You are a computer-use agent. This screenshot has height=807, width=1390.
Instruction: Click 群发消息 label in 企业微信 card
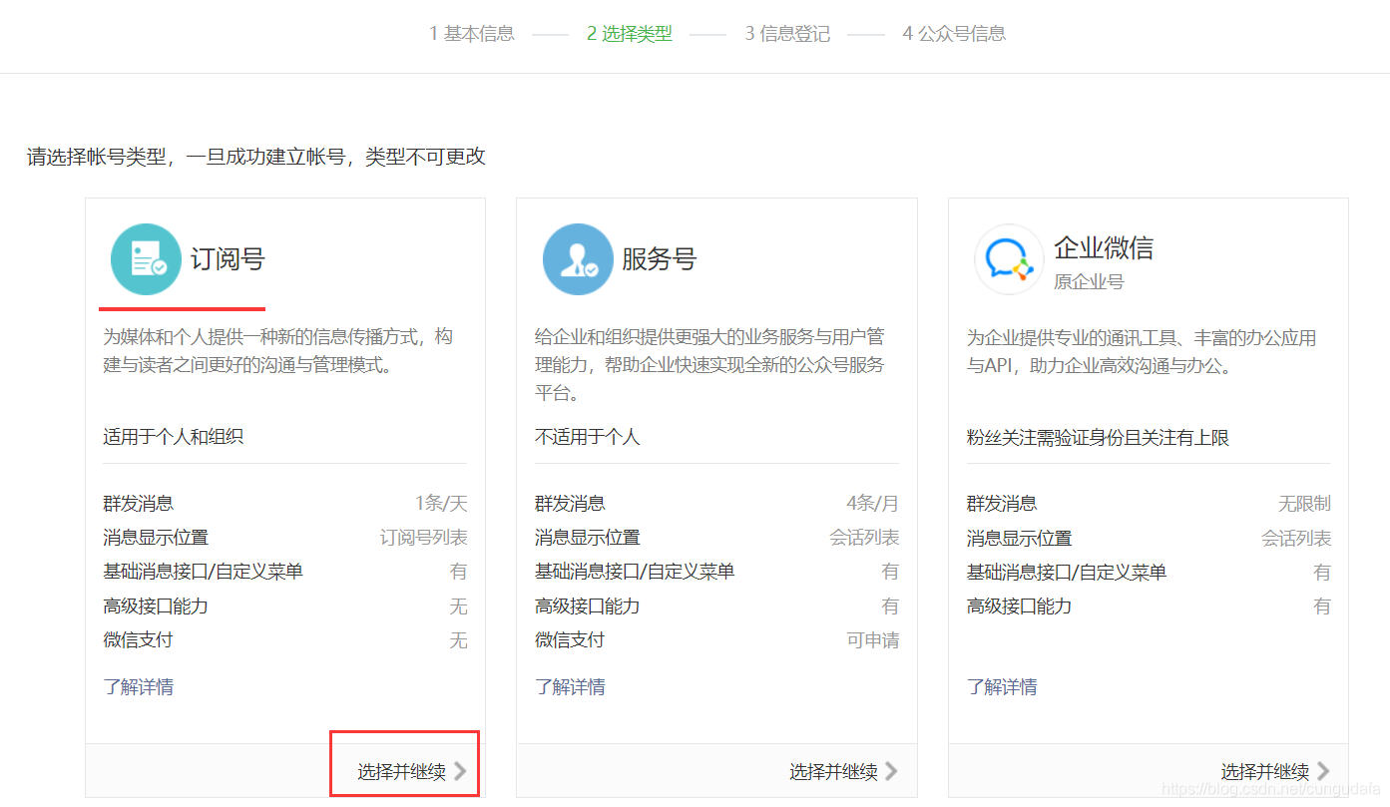(1002, 504)
